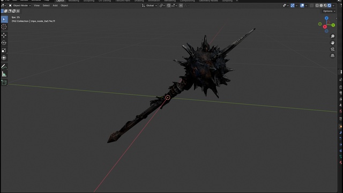Switch to Rendered viewport shading
Screen dimensions: 343x193
tap(329, 5)
